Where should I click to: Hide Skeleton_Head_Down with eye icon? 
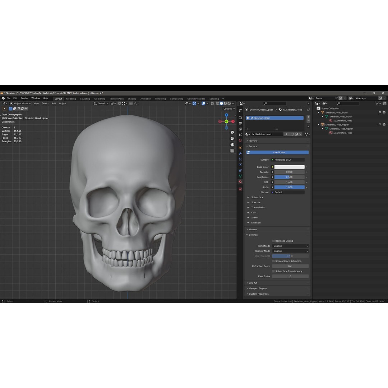pyautogui.click(x=380, y=112)
